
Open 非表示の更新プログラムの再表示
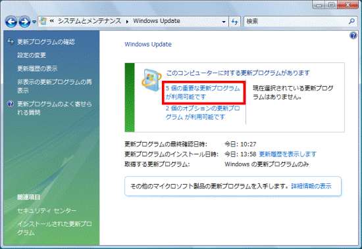55,86
